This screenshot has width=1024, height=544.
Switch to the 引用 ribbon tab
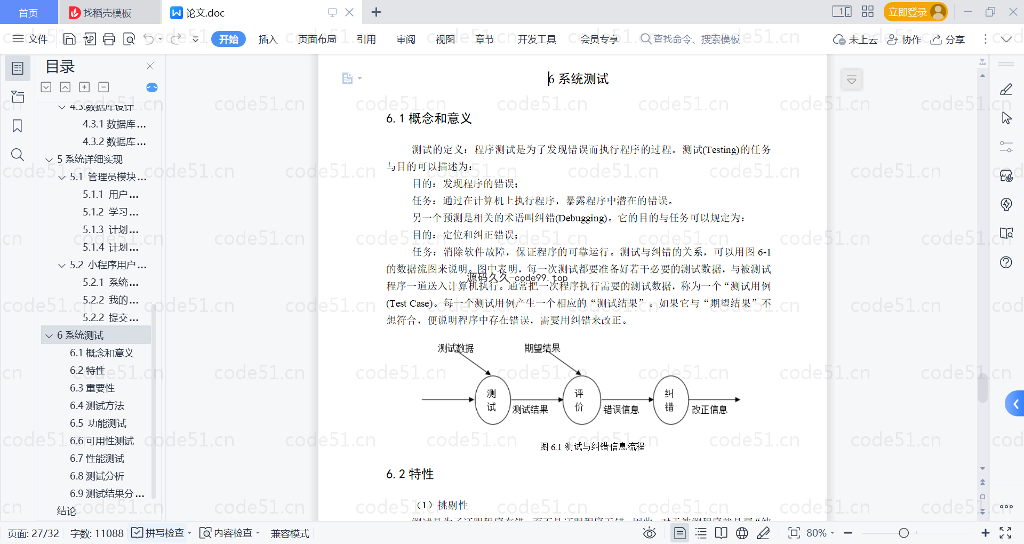366,39
